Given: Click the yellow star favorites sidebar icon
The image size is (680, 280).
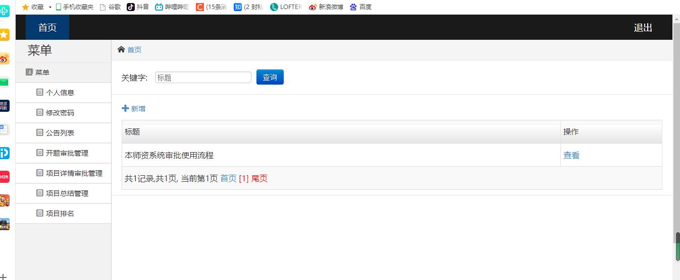Looking at the screenshot, I should click(x=4, y=34).
